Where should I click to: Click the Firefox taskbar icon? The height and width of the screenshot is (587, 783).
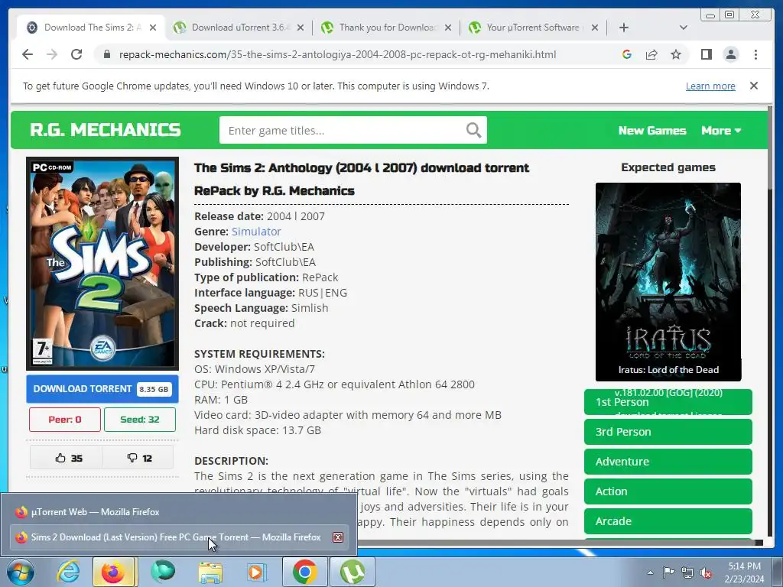tap(113, 572)
